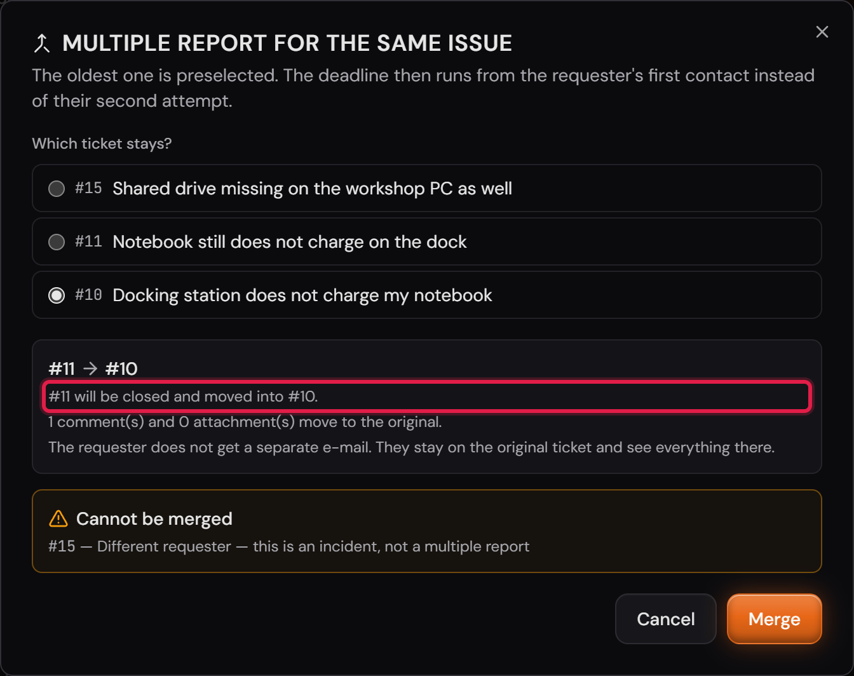The height and width of the screenshot is (676, 854).
Task: Select radio button for ticket #10
Action: [x=57, y=295]
